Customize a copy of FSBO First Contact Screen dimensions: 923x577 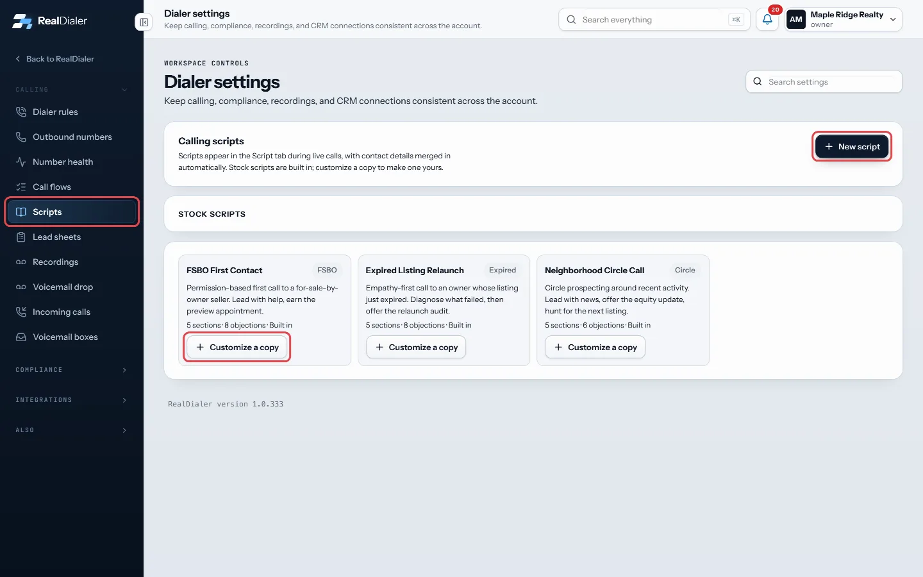[237, 347]
